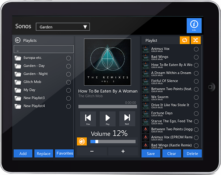Open Favorites
221x175 pixels.
64,153
